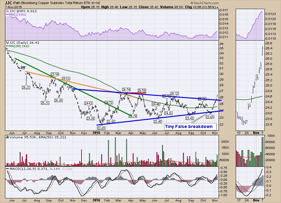Image resolution: width=281 pixels, height=203 pixels.
Task: Click the 26.12 price peak label
Action: (175, 94)
